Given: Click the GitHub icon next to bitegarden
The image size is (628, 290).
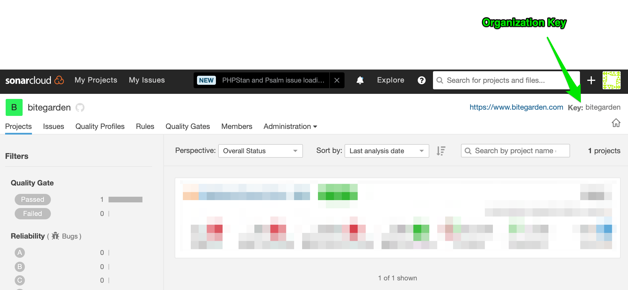Looking at the screenshot, I should (80, 107).
